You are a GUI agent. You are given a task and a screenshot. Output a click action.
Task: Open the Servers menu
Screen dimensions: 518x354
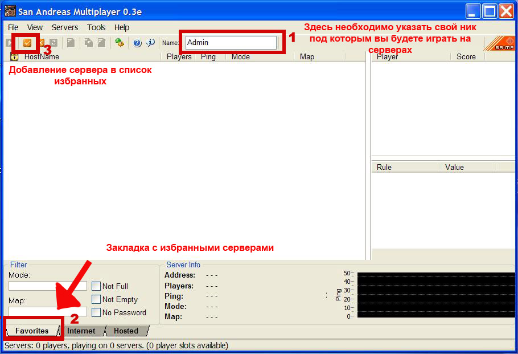pos(65,27)
